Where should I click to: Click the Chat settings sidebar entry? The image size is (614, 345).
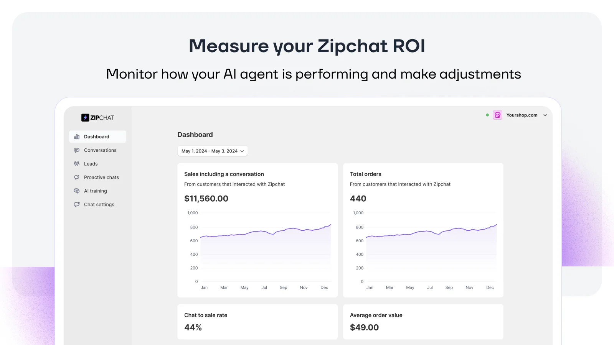tap(99, 204)
